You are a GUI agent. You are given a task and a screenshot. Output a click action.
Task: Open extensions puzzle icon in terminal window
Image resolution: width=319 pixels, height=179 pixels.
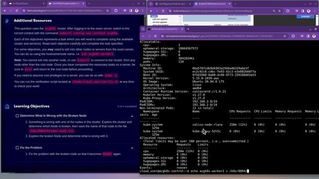tap(293, 36)
